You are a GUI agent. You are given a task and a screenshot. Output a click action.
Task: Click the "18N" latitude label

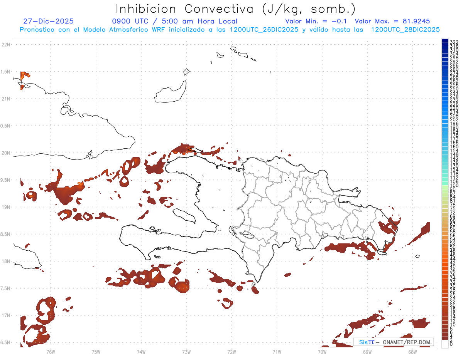[6, 261]
